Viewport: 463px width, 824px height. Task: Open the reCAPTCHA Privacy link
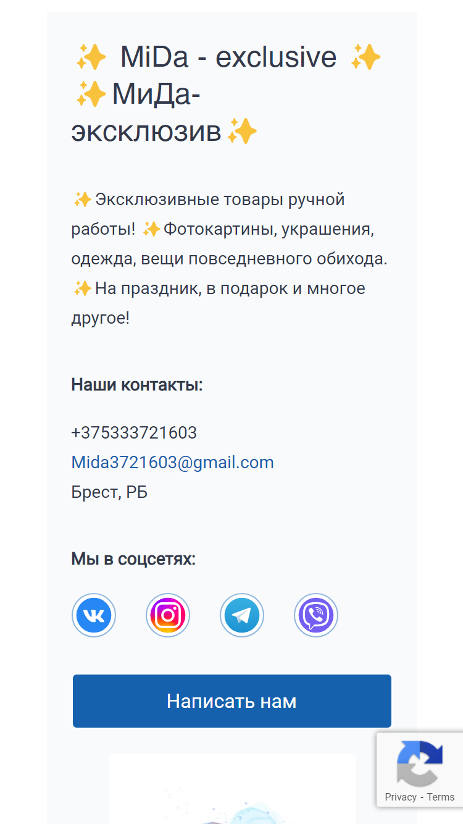tap(401, 797)
